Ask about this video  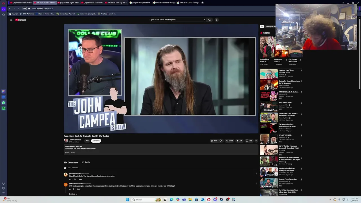239,141
